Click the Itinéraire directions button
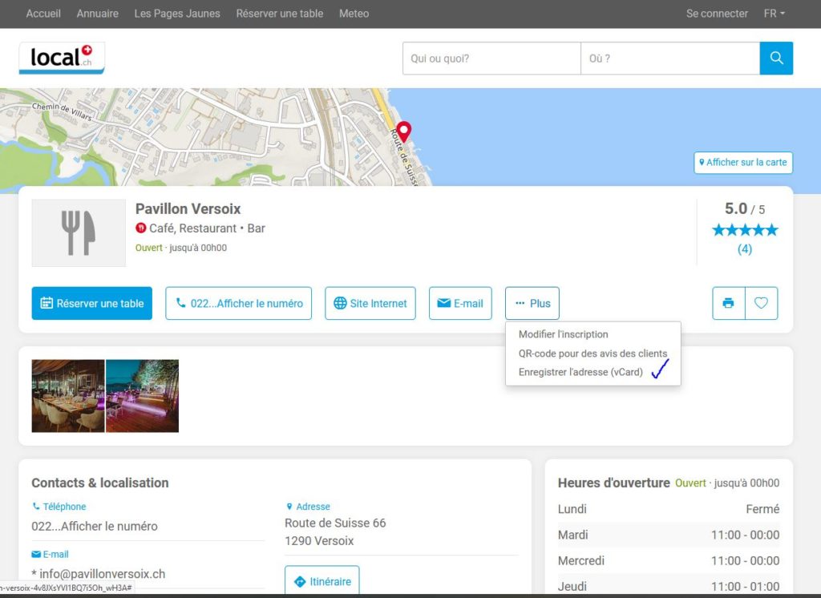This screenshot has width=821, height=598. [x=322, y=581]
